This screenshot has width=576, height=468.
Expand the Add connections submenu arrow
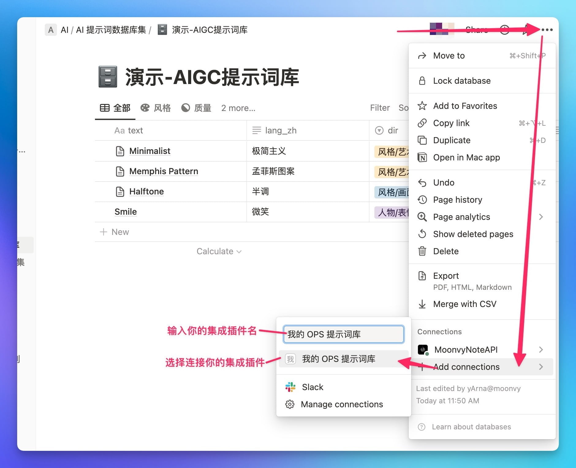541,367
